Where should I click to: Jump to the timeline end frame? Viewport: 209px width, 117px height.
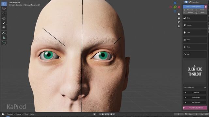(x=114, y=114)
